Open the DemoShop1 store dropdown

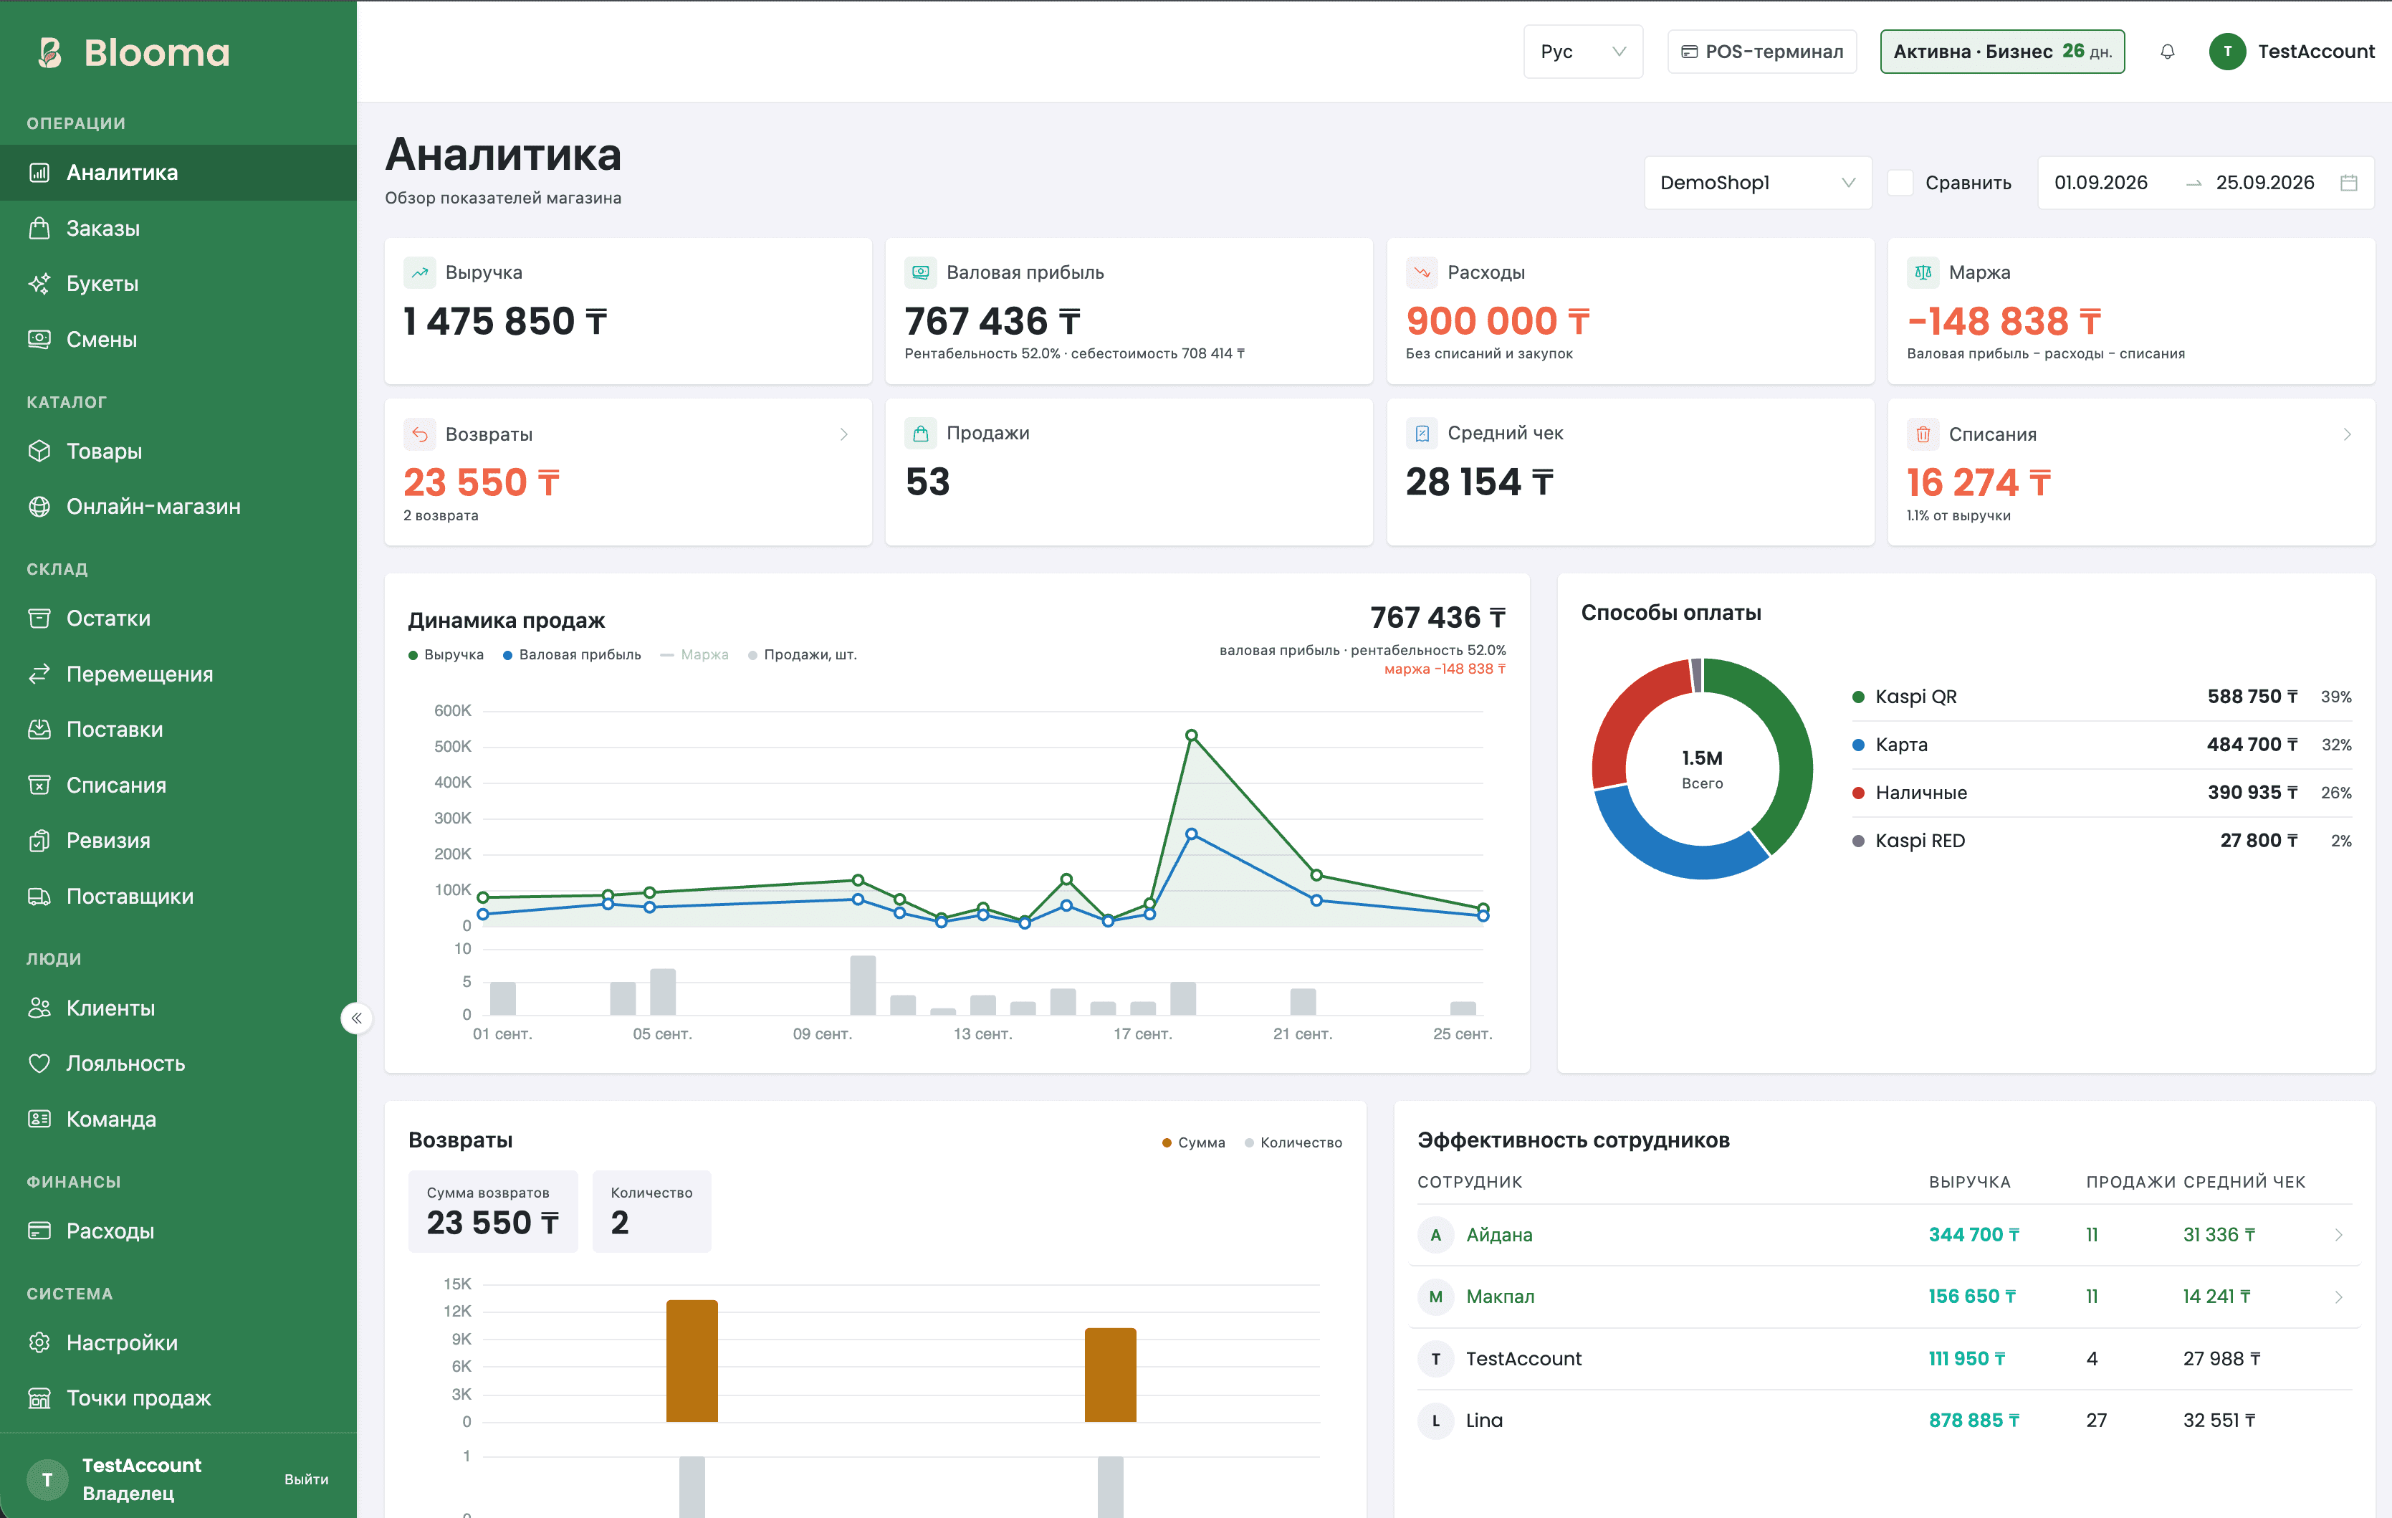click(x=1757, y=183)
